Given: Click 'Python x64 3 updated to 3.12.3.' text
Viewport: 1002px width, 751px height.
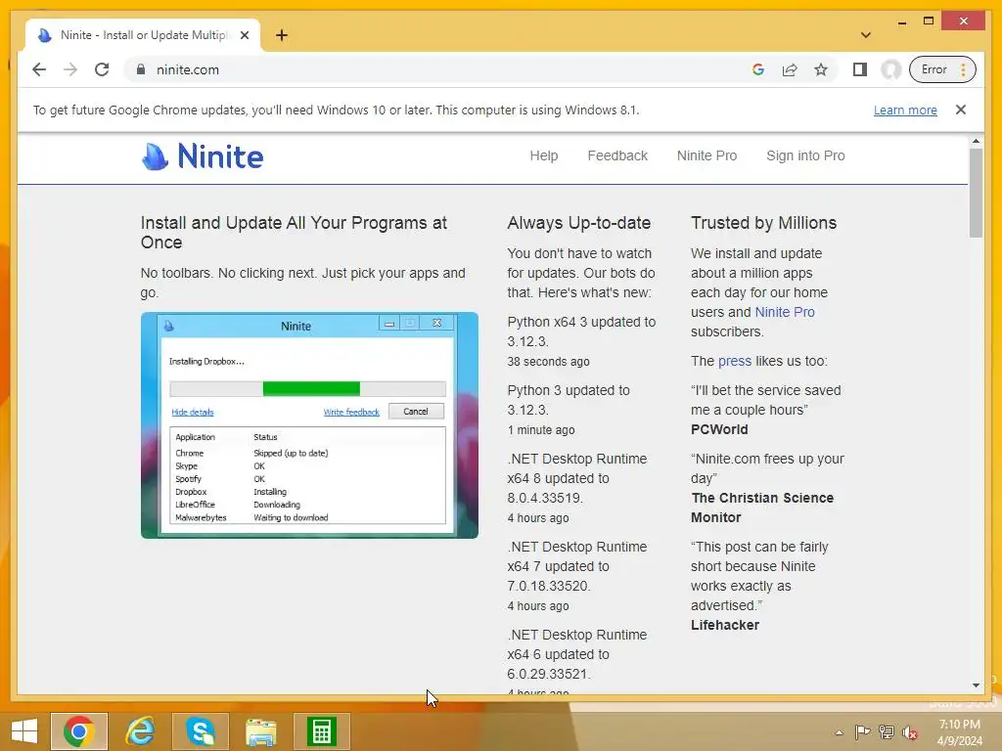Looking at the screenshot, I should click(581, 331).
